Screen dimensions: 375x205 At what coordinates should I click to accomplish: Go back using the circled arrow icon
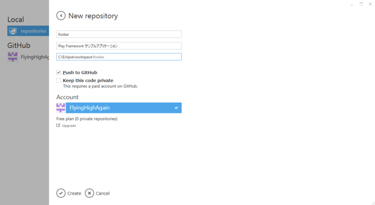pos(61,16)
